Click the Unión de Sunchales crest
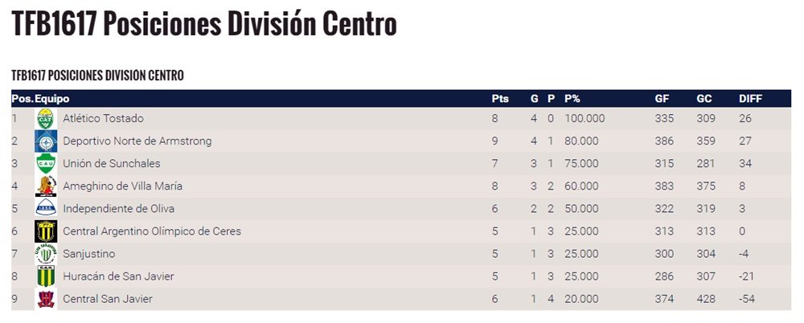Image resolution: width=804 pixels, height=323 pixels. 46,164
